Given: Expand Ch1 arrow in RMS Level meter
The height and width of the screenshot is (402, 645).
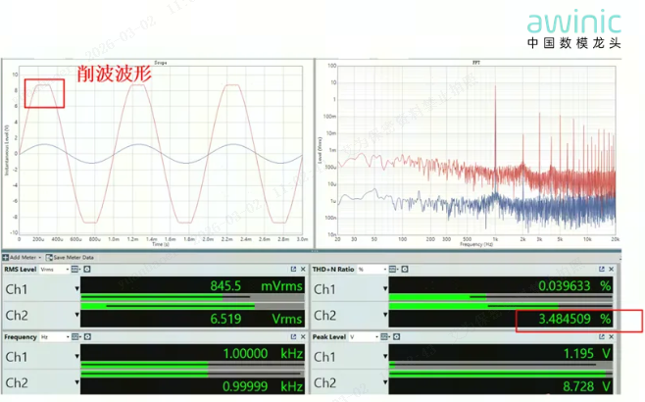Looking at the screenshot, I should 76,289.
